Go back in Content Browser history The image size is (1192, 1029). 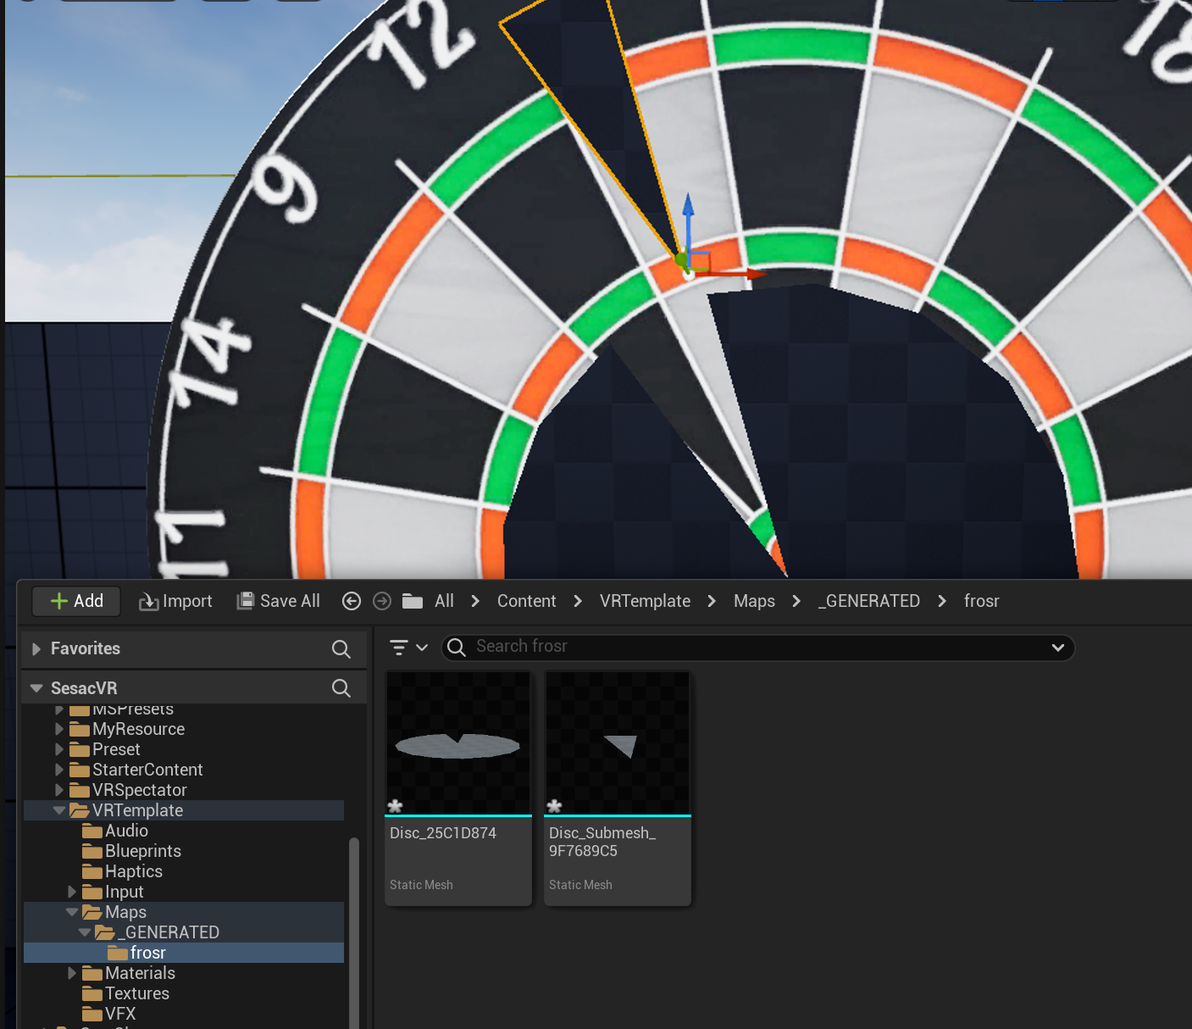click(352, 601)
